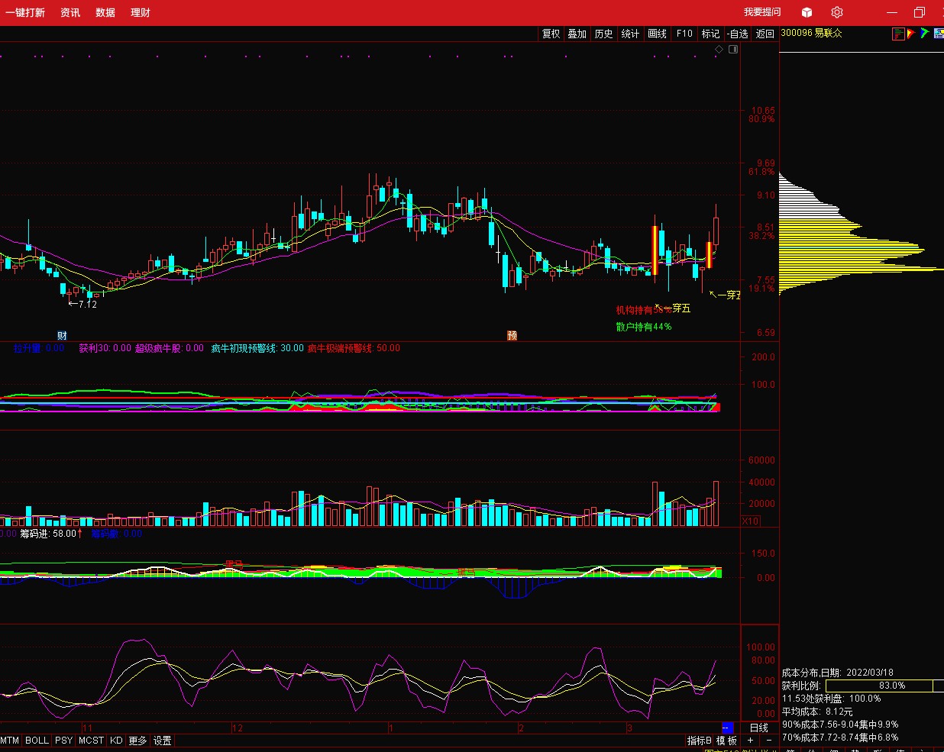Toggle the side panel icon above chart
This screenshot has height=752, width=944.
click(x=733, y=49)
